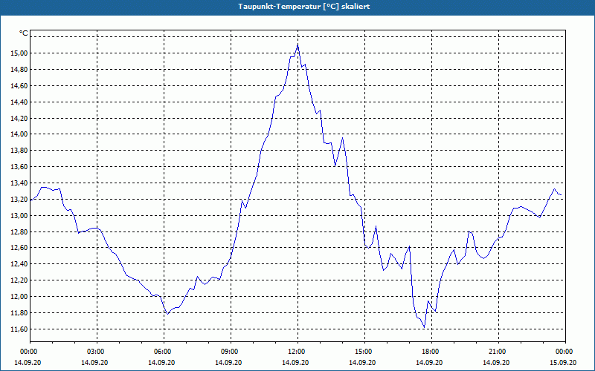
Task: Select the 11,80 y-axis value
Action: coord(20,313)
